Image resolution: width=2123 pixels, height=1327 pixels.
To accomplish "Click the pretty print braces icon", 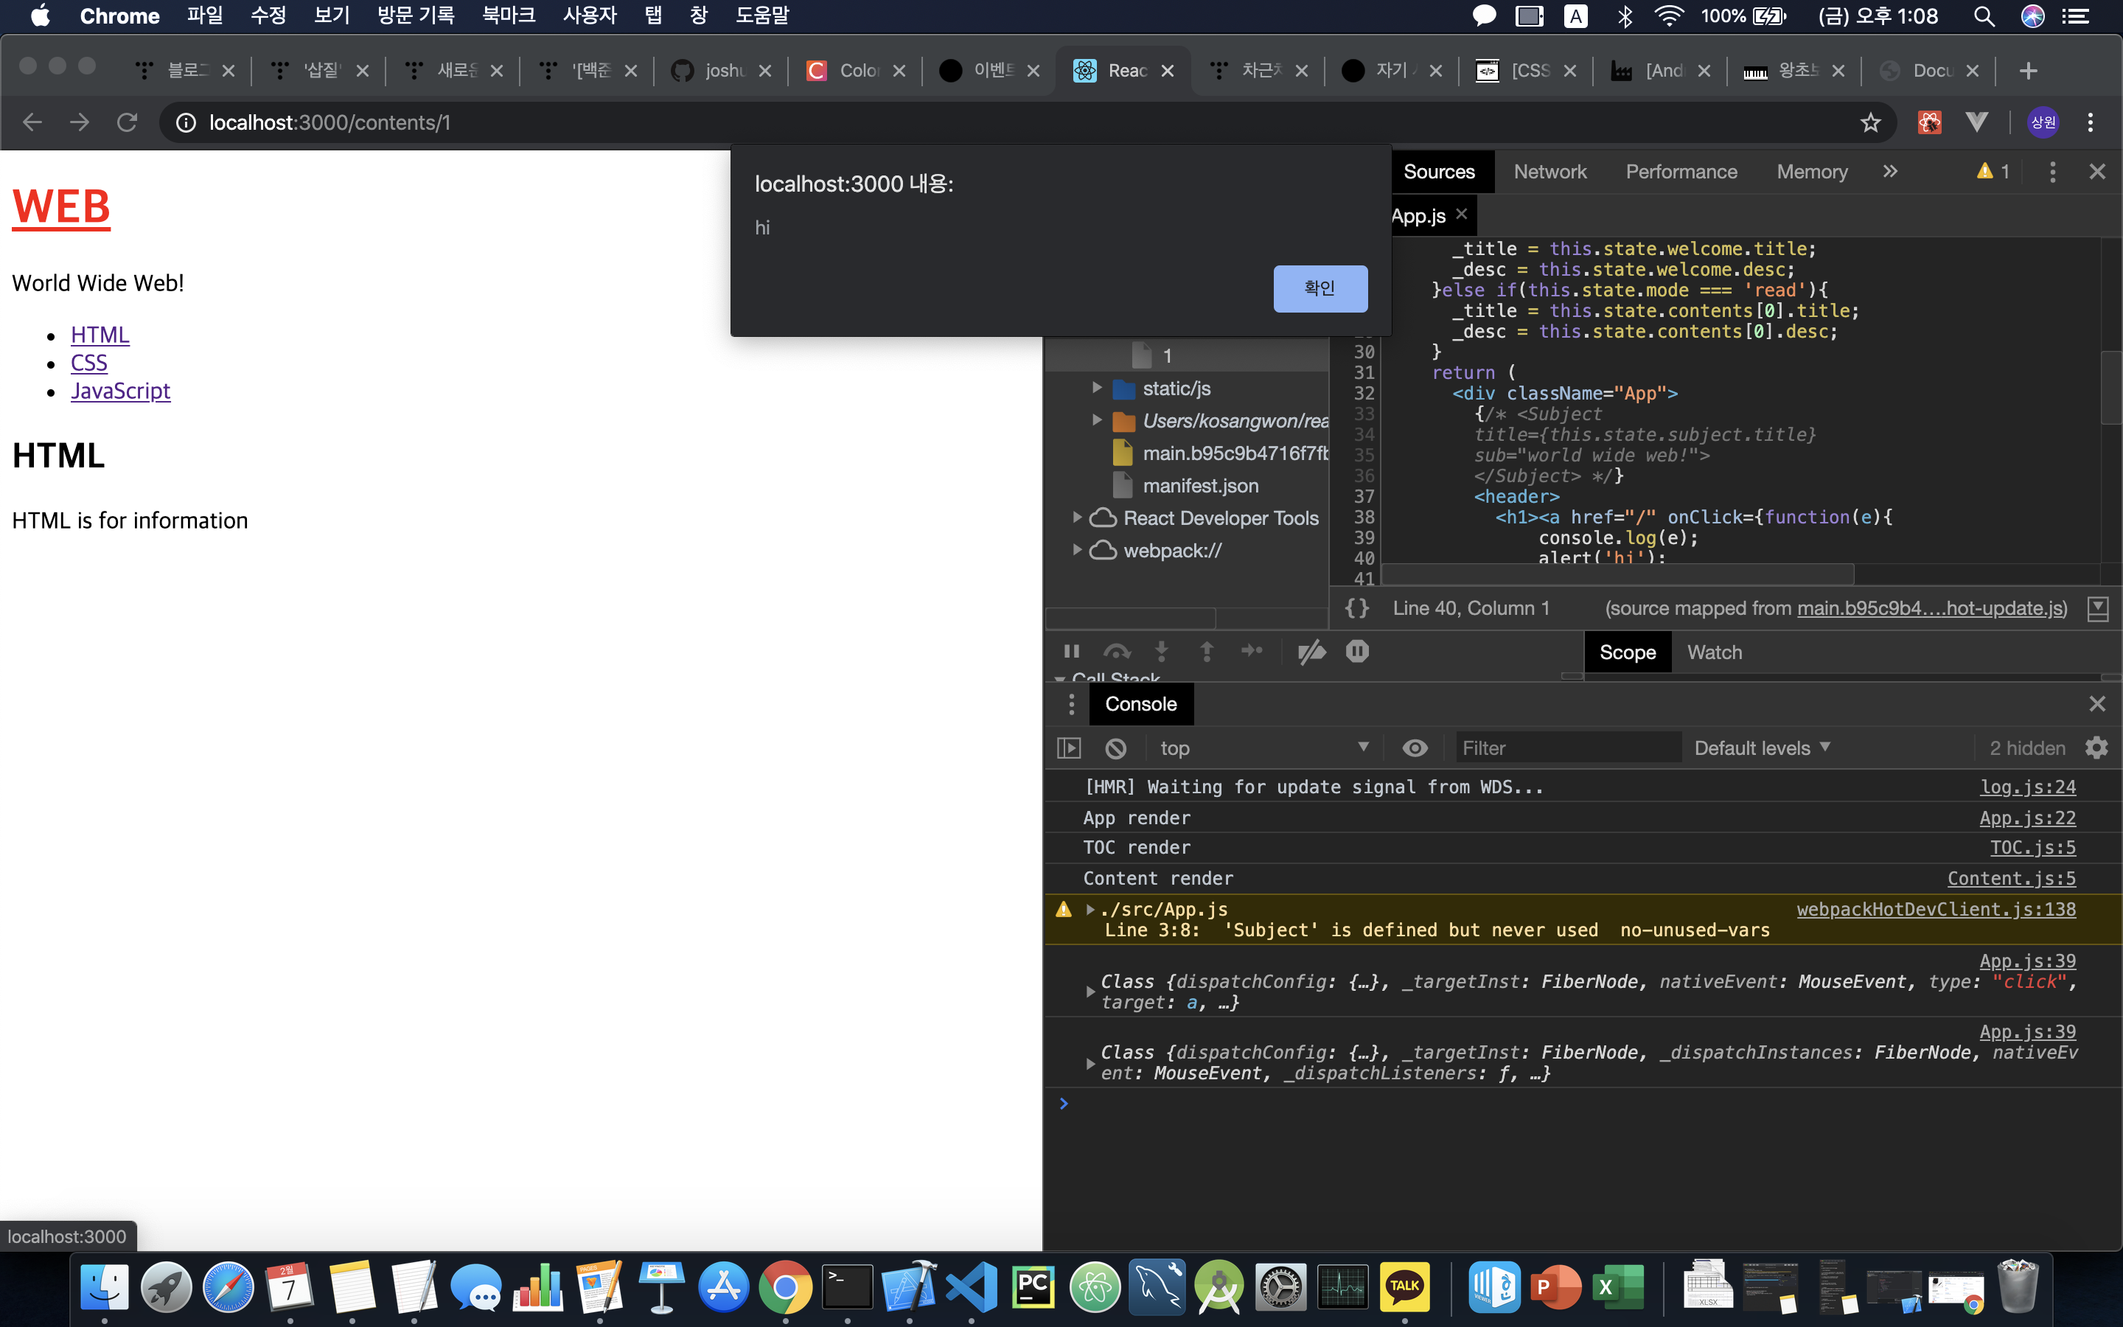I will tap(1356, 608).
